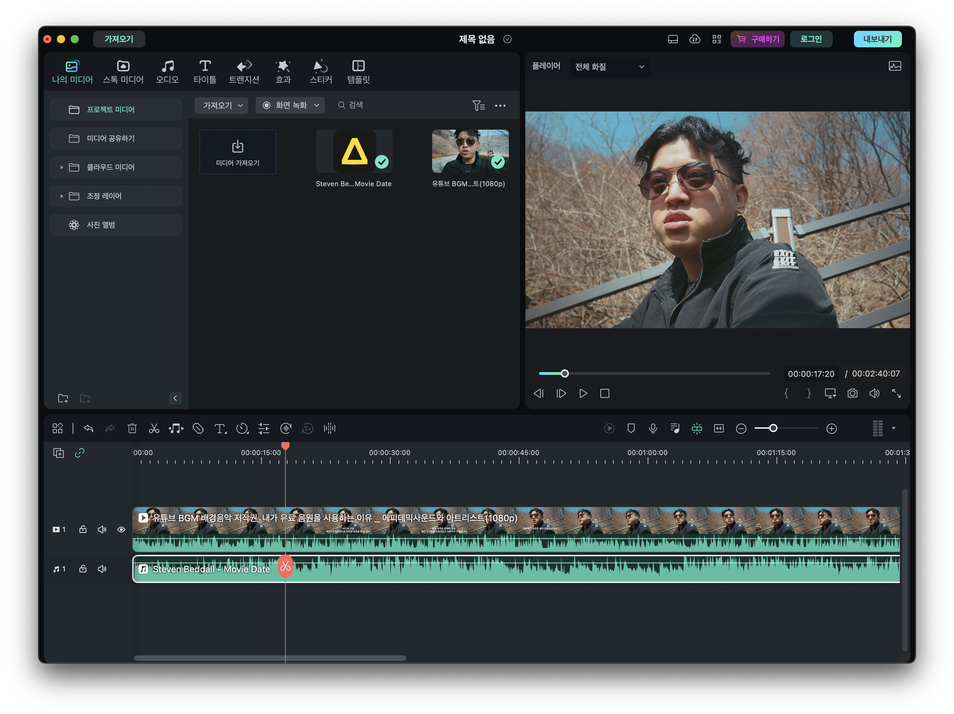The height and width of the screenshot is (714, 954).
Task: Expand the 클라우드 미디어 folder
Action: tap(62, 167)
